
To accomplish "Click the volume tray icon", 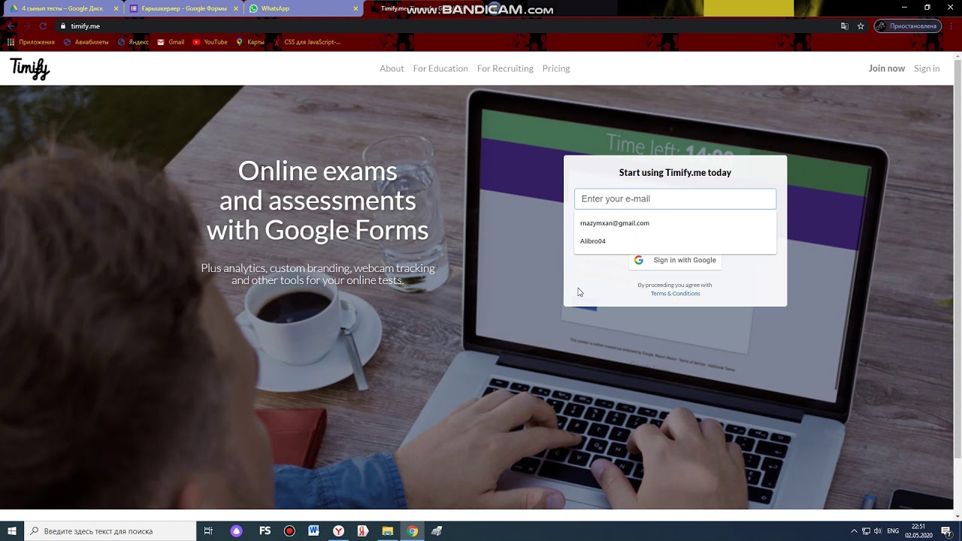I will (x=878, y=531).
